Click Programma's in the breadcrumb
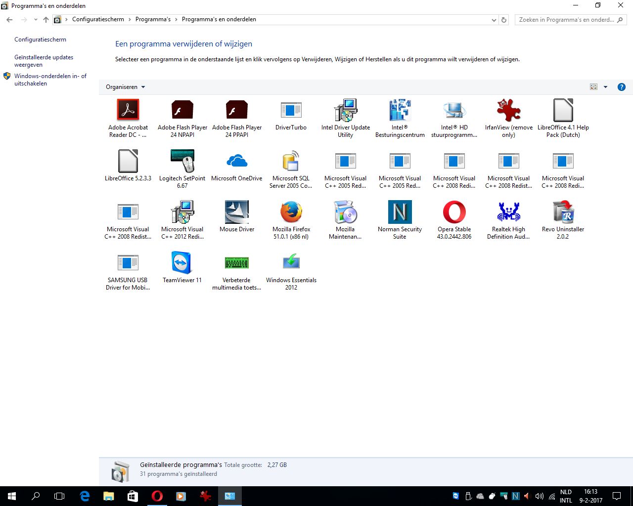 point(153,19)
